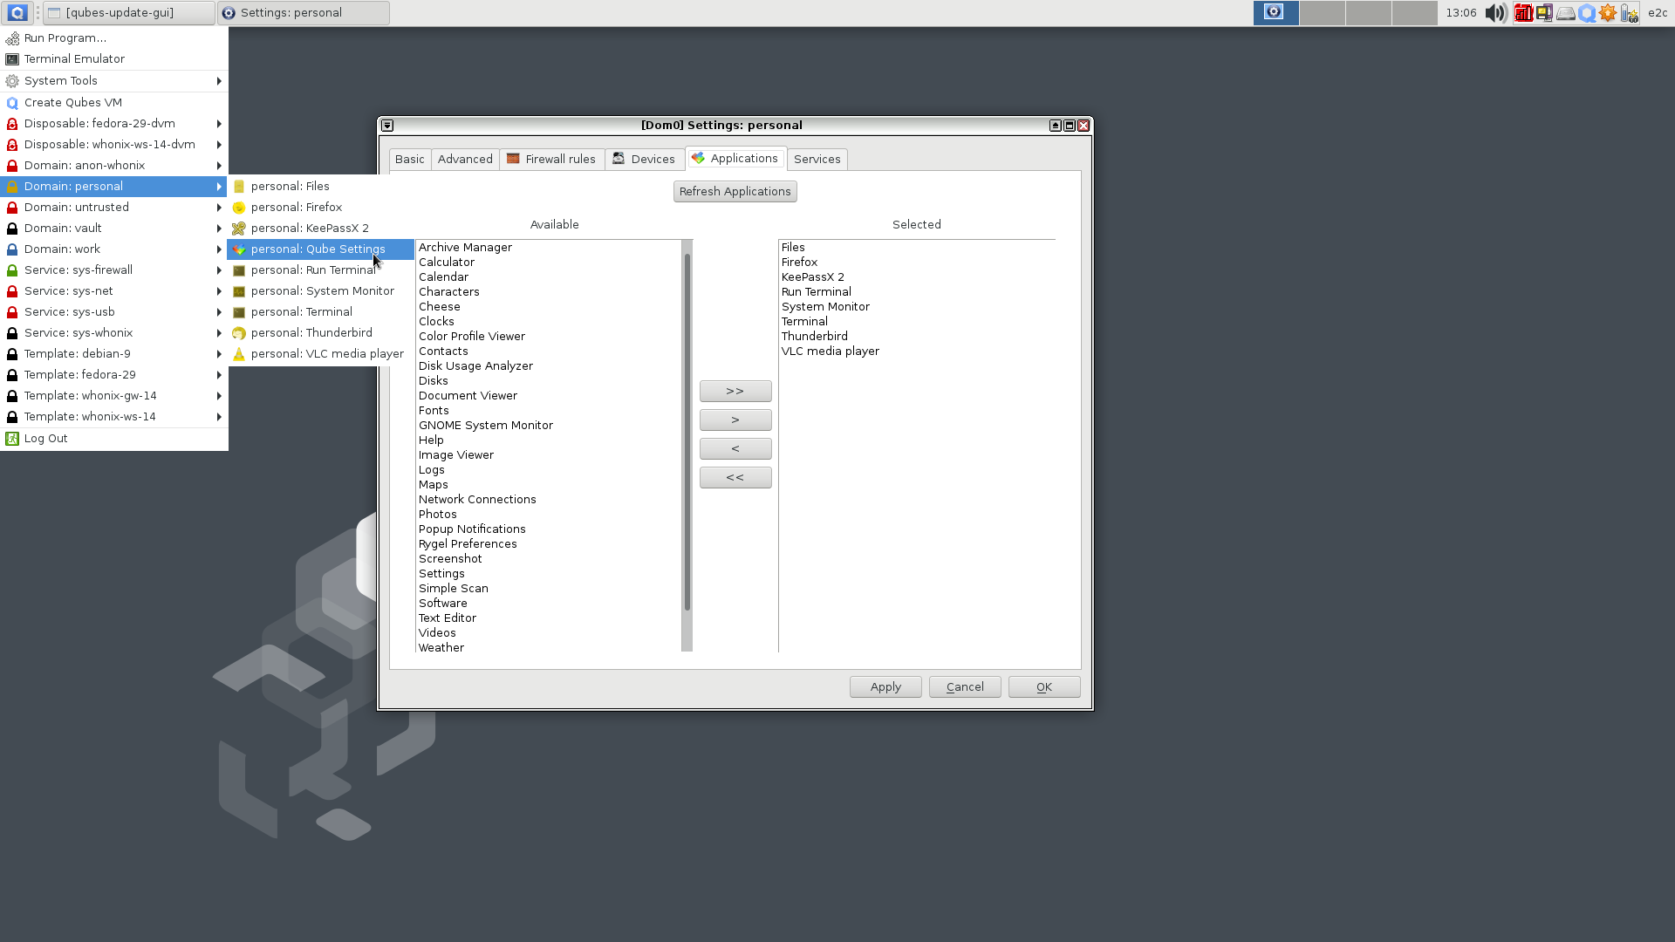Select Clocks in the Available list

tap(436, 321)
